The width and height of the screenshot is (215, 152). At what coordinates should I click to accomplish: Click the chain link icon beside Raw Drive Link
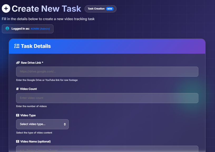click(18, 63)
